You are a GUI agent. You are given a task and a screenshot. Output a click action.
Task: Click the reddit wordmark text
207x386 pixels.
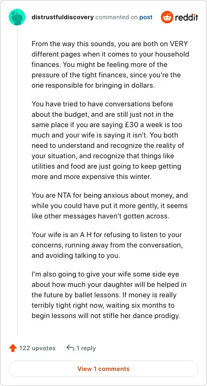[x=187, y=18]
